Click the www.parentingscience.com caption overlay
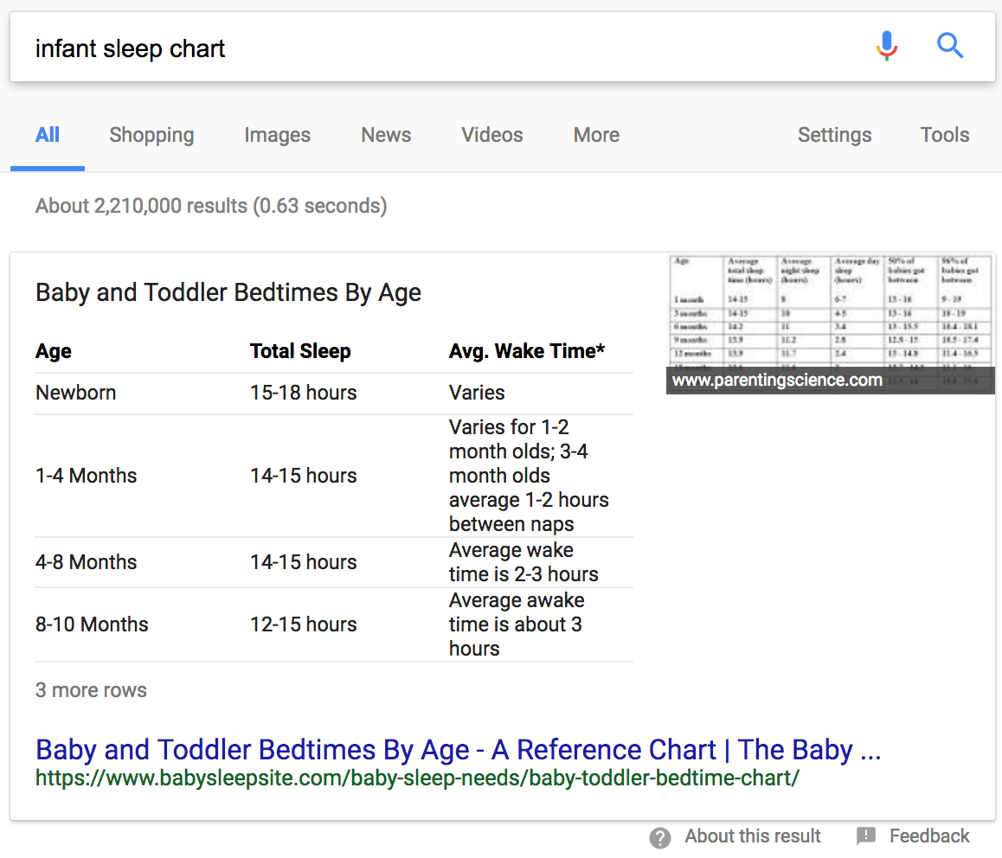This screenshot has width=1002, height=858. (x=775, y=380)
